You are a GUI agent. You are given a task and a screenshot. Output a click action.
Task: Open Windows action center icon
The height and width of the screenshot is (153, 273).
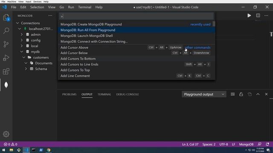pyautogui.click(x=268, y=150)
